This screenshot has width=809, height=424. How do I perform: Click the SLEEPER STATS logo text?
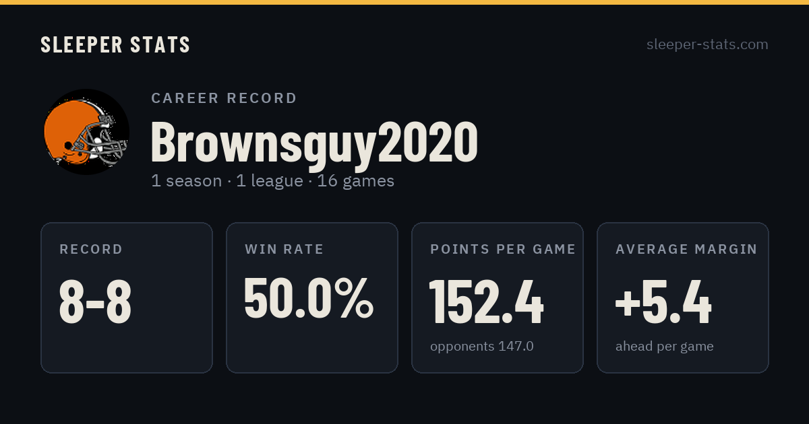[115, 45]
